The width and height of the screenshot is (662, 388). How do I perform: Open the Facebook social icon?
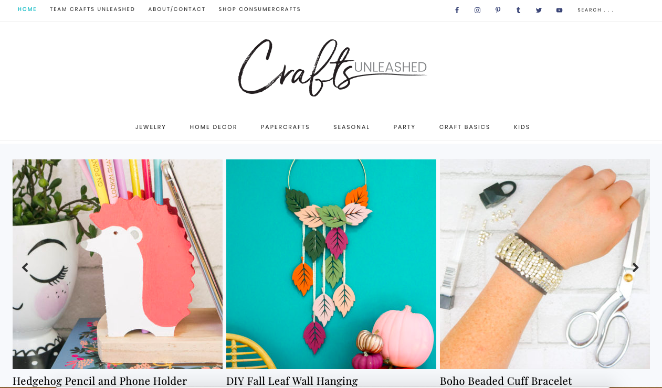[x=457, y=10]
